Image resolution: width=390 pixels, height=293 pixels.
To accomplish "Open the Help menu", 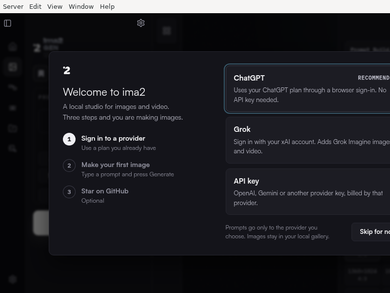I will tap(107, 6).
